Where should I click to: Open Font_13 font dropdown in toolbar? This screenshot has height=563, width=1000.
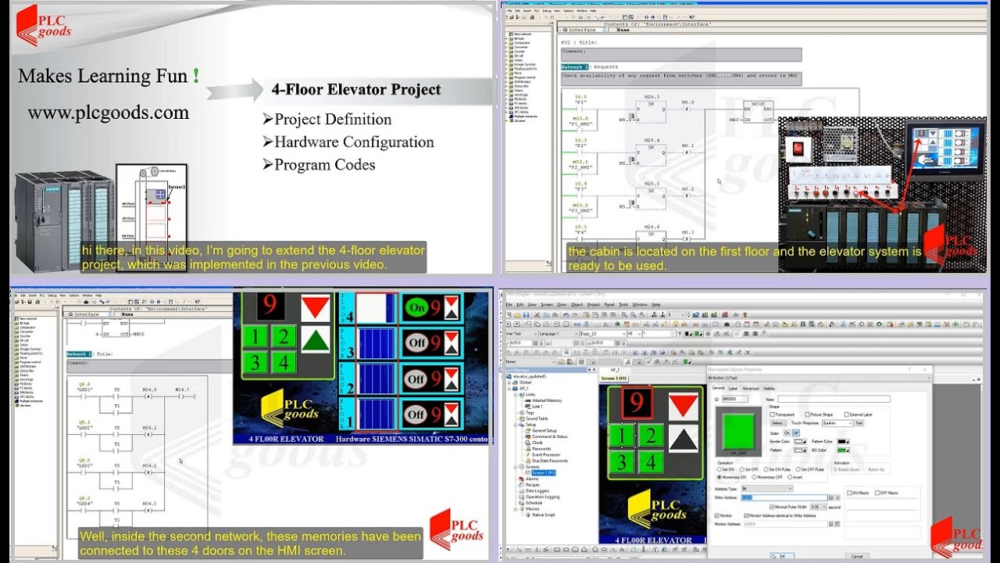pos(603,334)
